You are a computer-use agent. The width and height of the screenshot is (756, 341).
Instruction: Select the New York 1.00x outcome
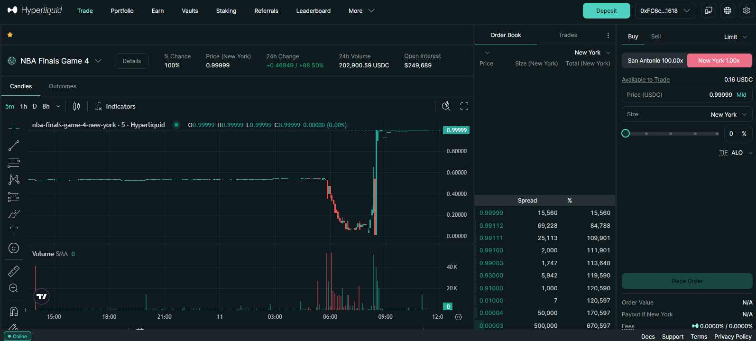[719, 61]
